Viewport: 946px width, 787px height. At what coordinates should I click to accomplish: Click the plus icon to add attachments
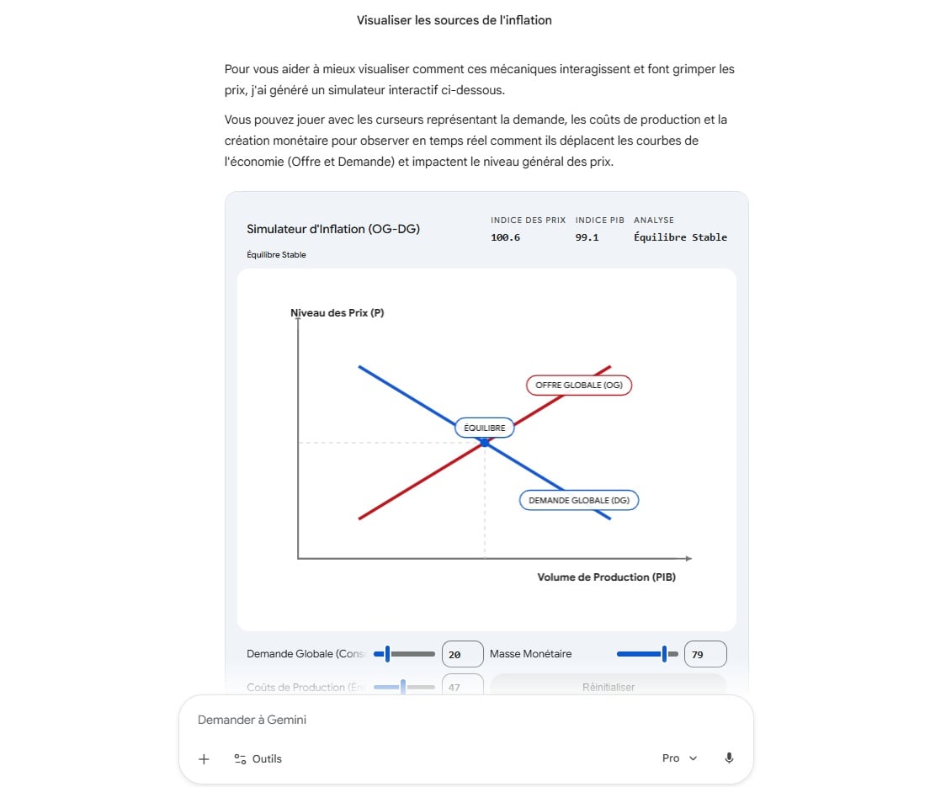[204, 758]
